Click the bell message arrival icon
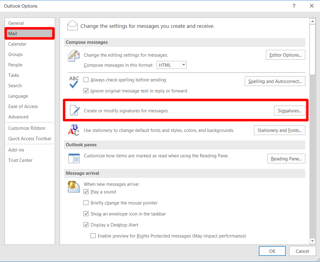 click(74, 186)
